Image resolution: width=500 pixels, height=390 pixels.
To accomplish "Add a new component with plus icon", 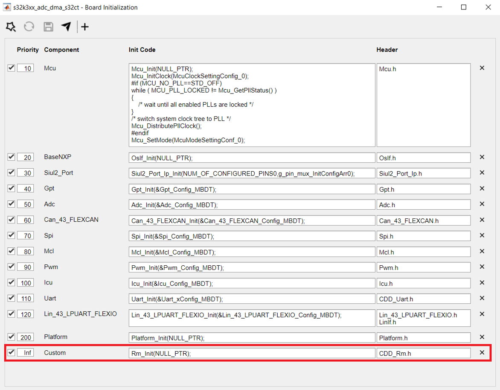I will 85,27.
